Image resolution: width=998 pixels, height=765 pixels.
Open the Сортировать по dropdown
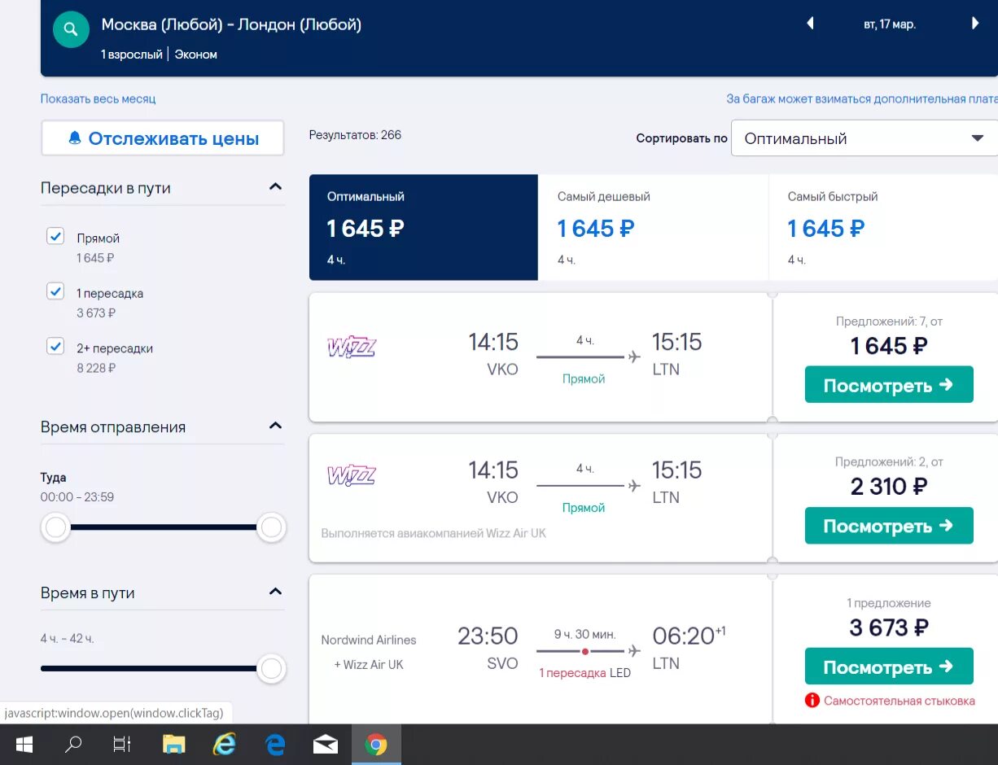864,138
